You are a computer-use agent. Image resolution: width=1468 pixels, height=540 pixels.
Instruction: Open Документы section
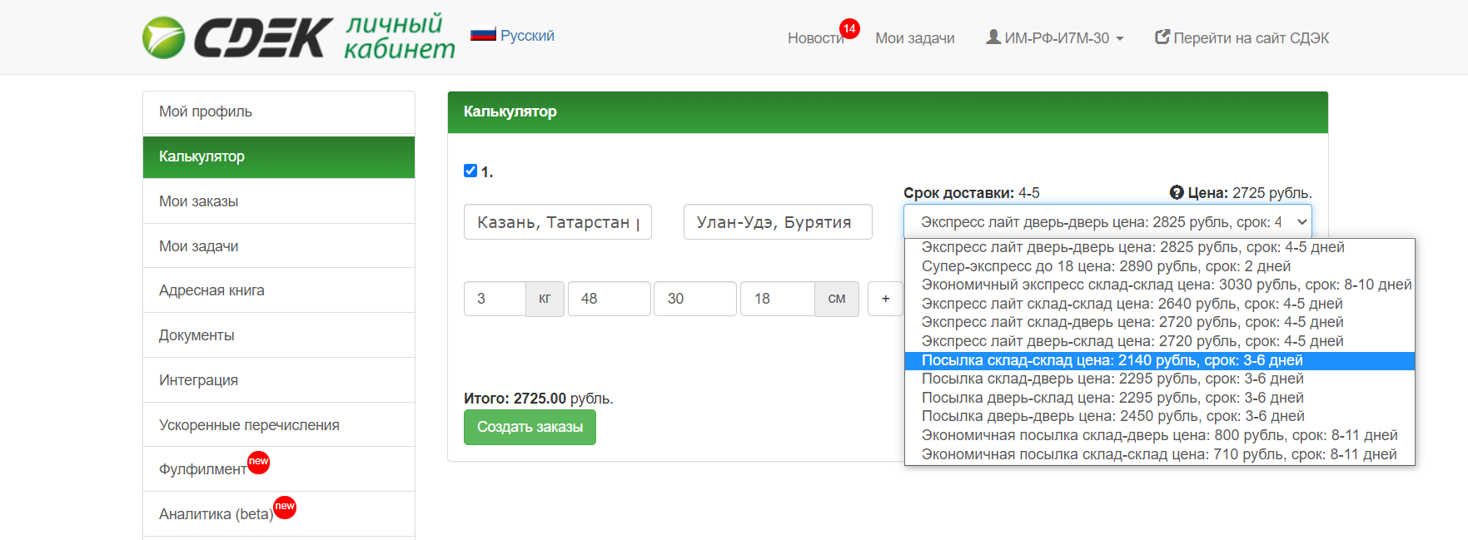click(x=279, y=335)
